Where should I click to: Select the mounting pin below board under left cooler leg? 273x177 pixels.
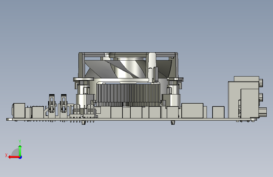coord(83,123)
